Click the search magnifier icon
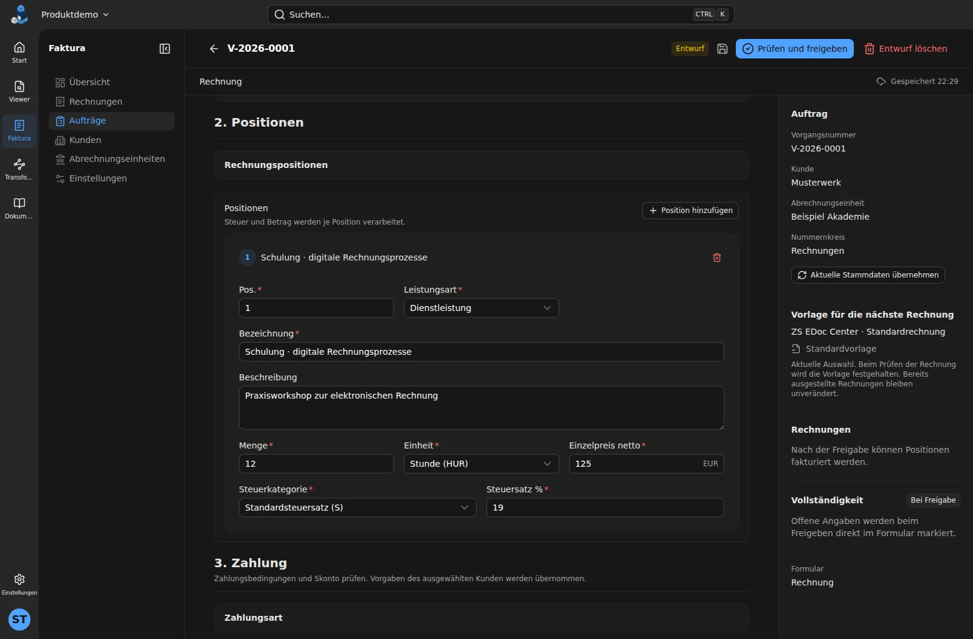973x639 pixels. tap(280, 15)
